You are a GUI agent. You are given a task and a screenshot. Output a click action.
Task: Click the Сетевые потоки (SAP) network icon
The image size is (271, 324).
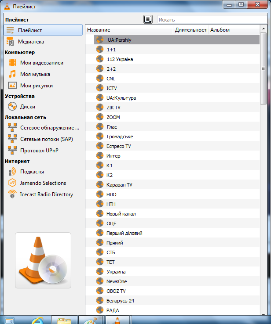click(x=12, y=139)
